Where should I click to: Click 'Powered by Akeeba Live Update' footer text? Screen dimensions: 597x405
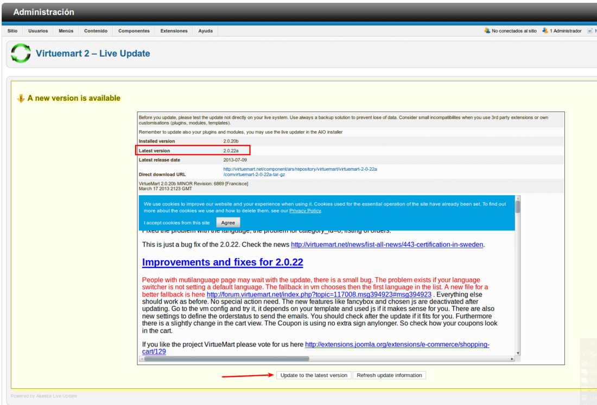point(44,396)
